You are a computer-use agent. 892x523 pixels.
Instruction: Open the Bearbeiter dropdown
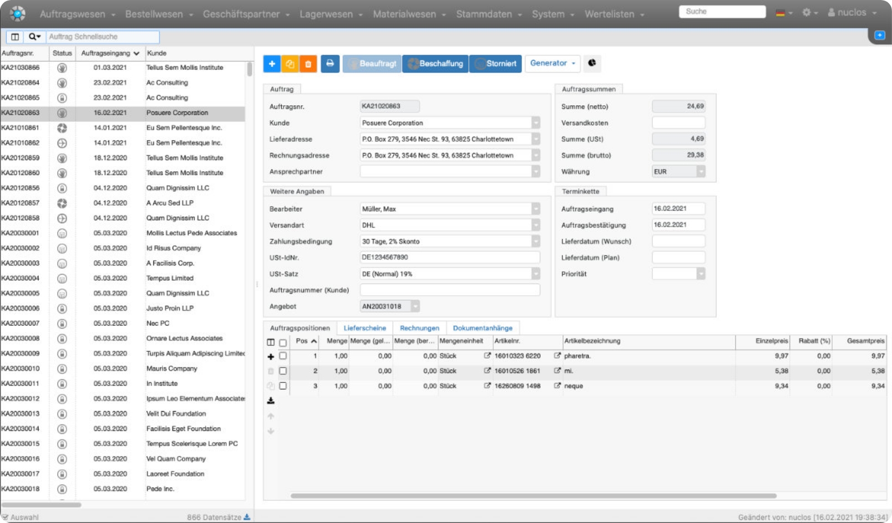[536, 209]
